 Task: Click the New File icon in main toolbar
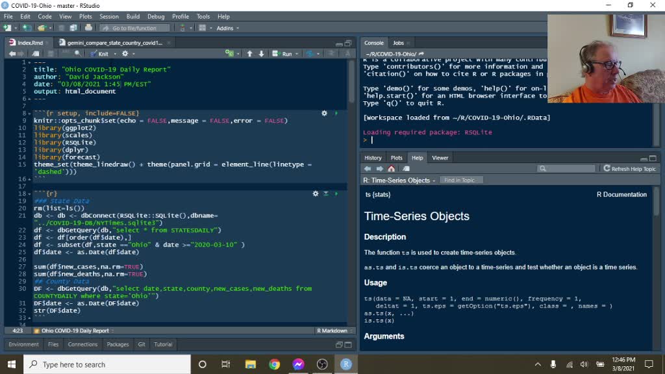pos(7,28)
